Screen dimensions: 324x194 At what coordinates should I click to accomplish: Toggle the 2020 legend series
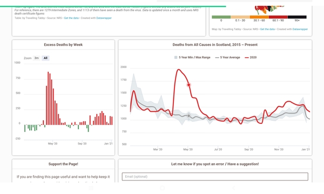click(x=251, y=57)
